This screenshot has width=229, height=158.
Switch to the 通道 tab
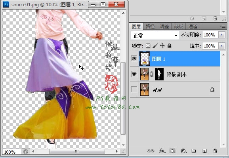pos(193,27)
